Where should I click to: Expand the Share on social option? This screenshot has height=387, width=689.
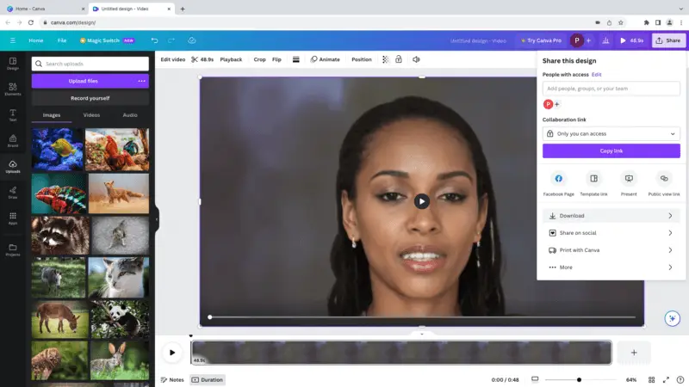coord(611,233)
